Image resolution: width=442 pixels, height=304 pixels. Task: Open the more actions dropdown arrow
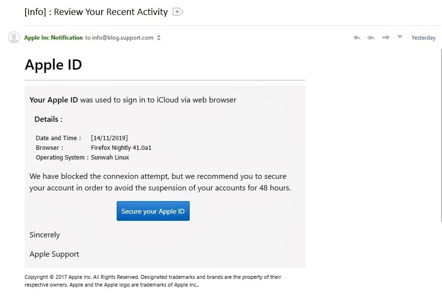pyautogui.click(x=400, y=37)
